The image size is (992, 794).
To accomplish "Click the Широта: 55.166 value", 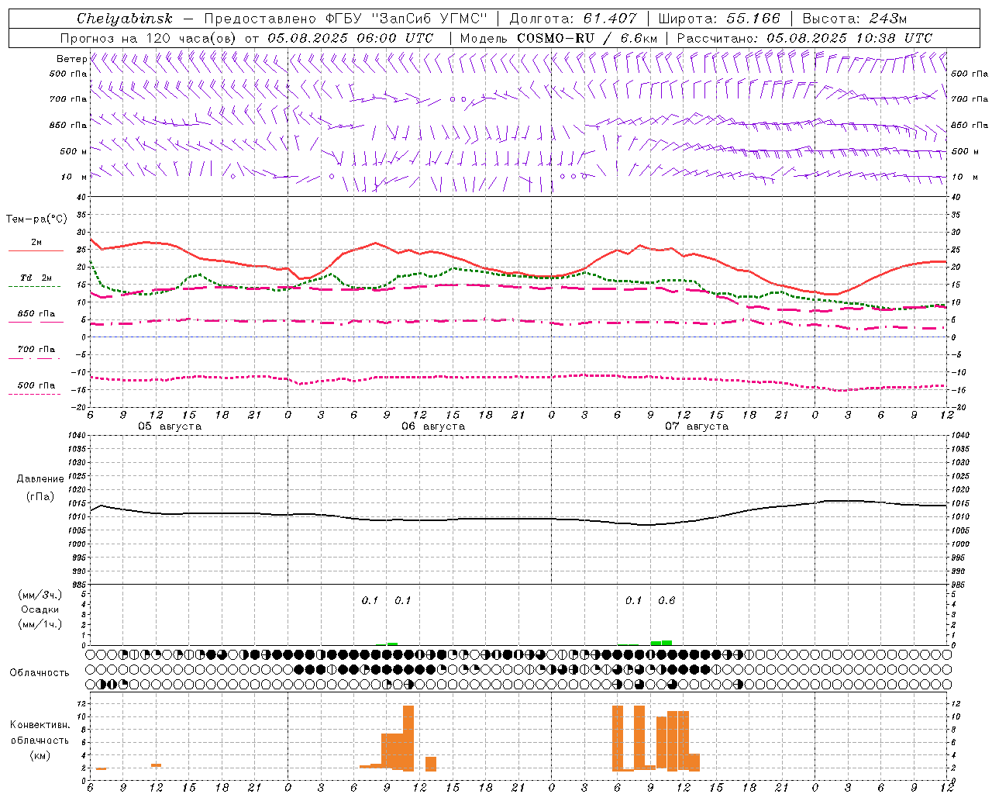I will tap(719, 19).
